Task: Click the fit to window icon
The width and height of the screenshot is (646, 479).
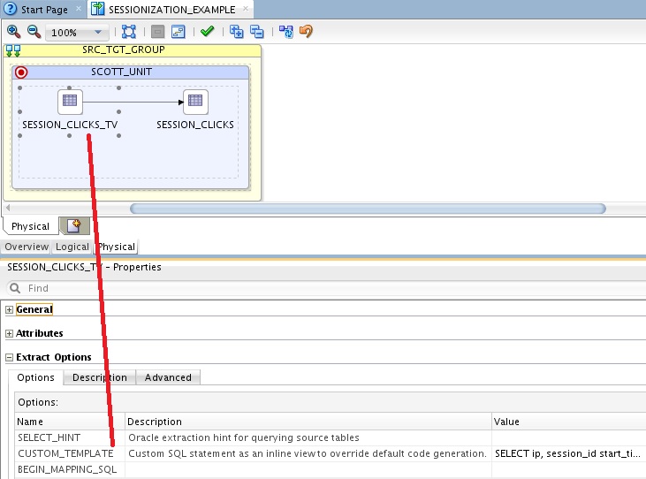Action: [128, 32]
